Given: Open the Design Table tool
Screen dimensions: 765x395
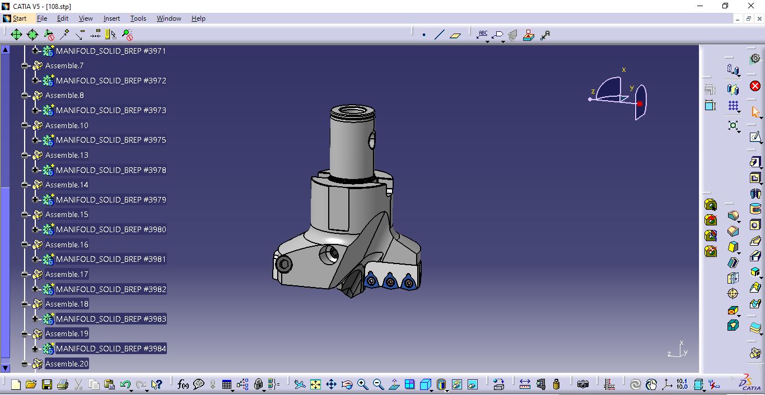Looking at the screenshot, I should [x=227, y=384].
